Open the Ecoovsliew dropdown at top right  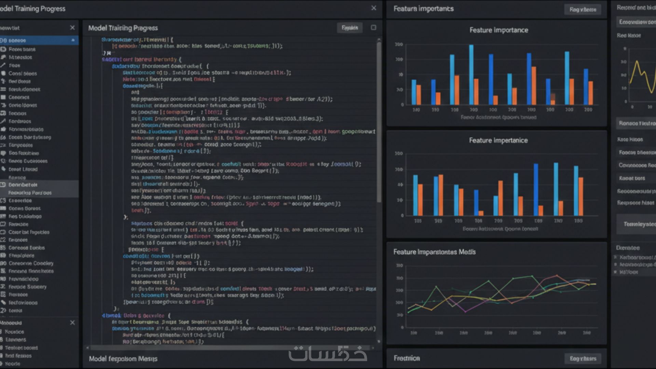(x=636, y=22)
